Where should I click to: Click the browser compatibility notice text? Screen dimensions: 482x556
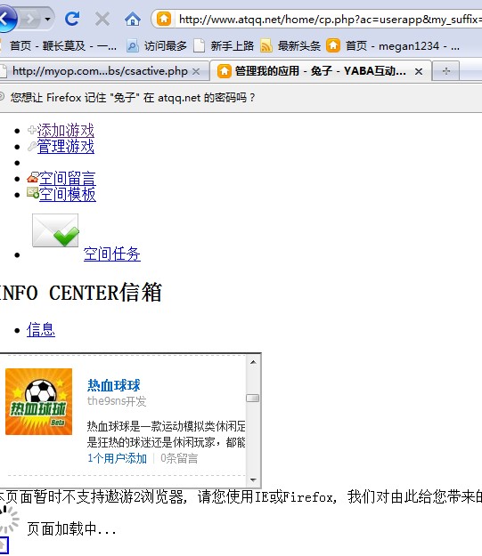coord(241,496)
